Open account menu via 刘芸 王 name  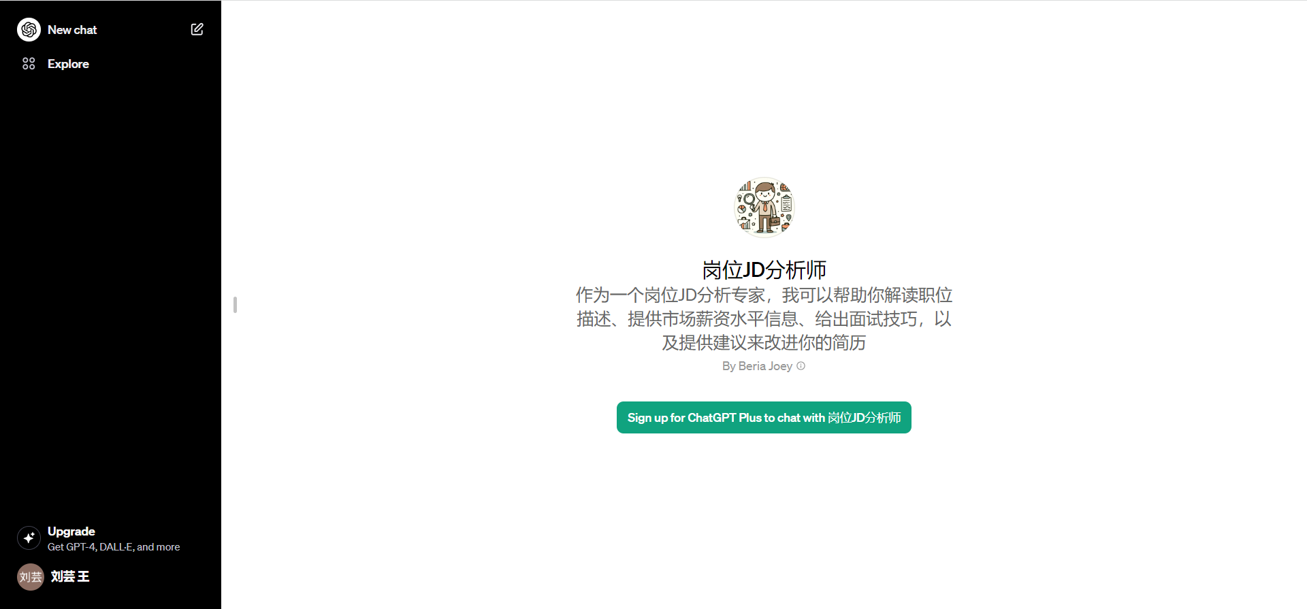coord(70,576)
